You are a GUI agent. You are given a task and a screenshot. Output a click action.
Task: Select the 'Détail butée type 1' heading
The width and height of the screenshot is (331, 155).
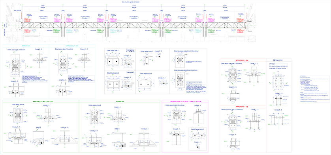pos(113,50)
